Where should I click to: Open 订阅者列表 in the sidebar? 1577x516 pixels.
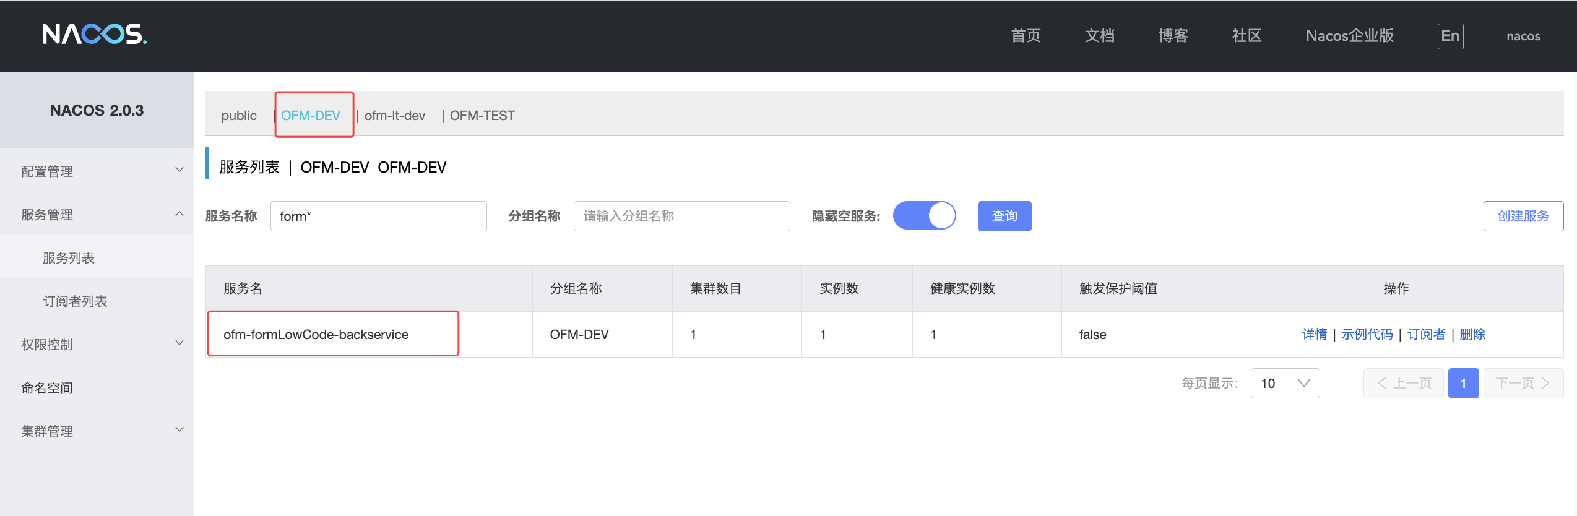(97, 301)
